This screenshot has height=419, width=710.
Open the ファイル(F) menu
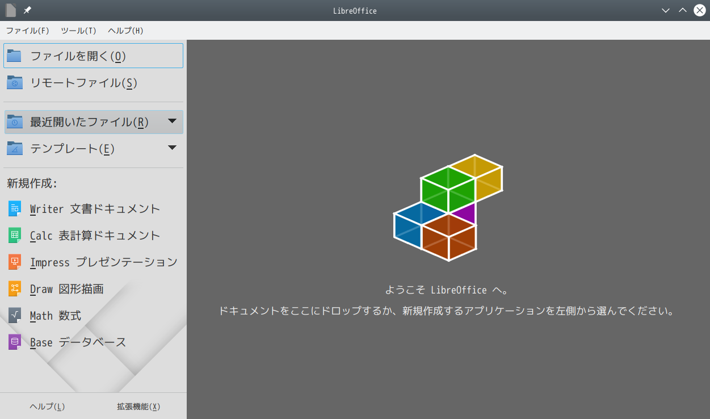tap(27, 31)
